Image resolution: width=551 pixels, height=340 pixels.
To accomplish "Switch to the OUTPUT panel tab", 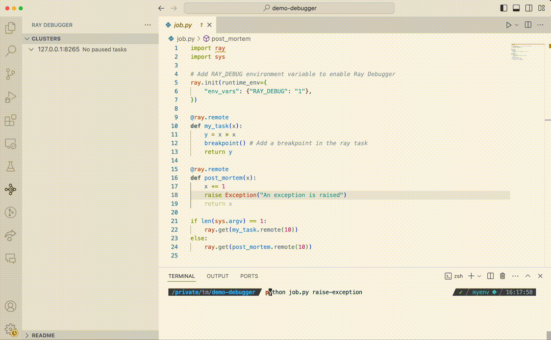I will 217,276.
